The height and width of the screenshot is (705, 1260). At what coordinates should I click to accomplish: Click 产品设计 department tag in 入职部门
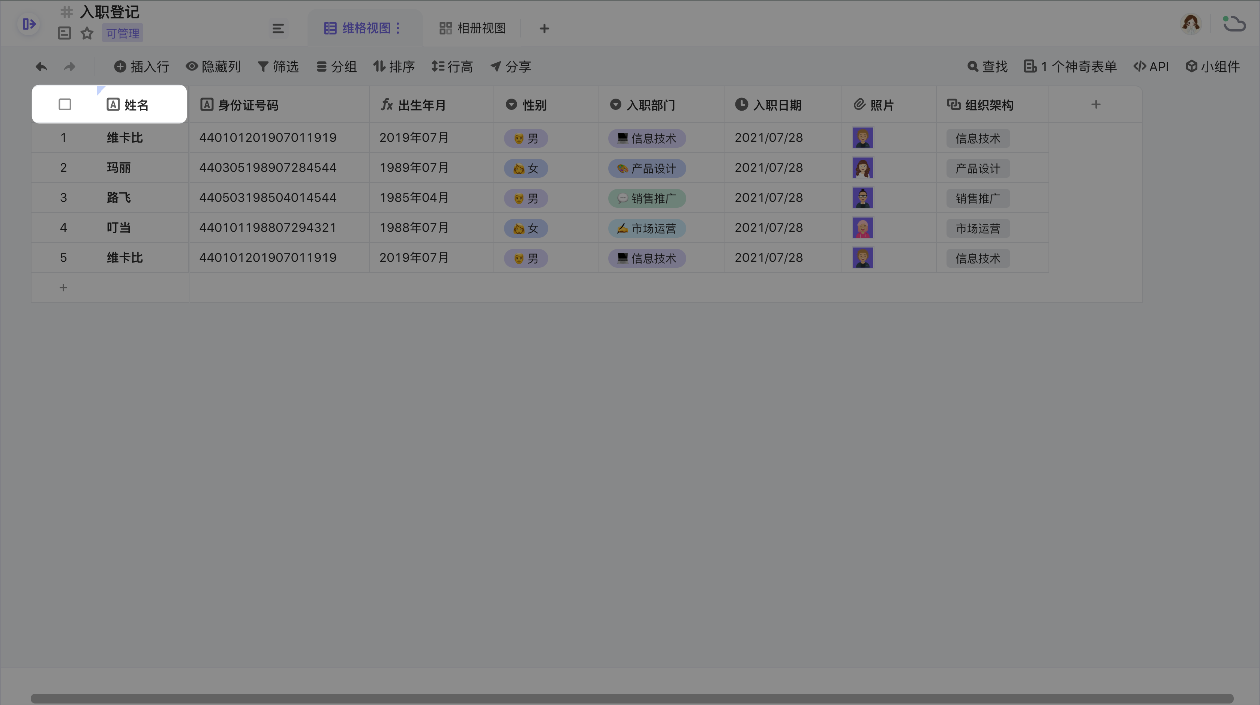coord(646,168)
